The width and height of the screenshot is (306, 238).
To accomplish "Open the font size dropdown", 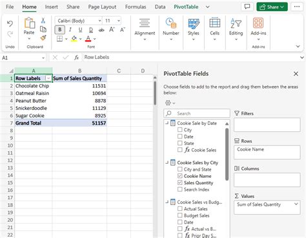I will click(x=119, y=21).
